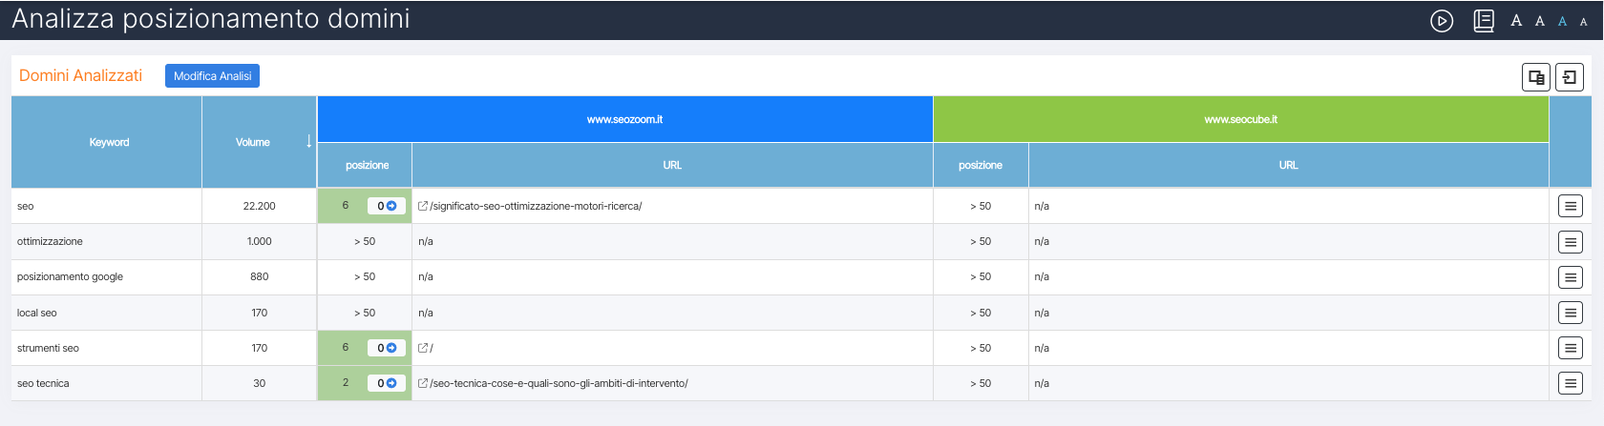This screenshot has width=1604, height=426.
Task: Select the largest font size A
Action: pos(1516,21)
